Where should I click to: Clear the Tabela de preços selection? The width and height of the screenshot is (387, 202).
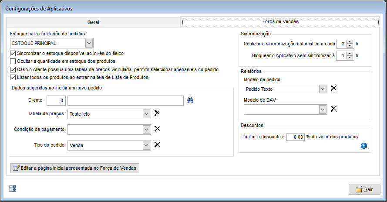click(x=157, y=113)
